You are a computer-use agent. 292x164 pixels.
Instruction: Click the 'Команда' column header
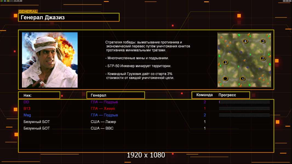(x=204, y=95)
